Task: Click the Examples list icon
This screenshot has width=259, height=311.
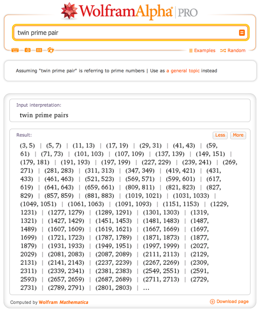Action: pyautogui.click(x=191, y=51)
